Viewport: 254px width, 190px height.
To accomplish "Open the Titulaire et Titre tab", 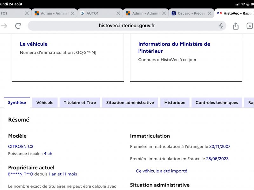I will pyautogui.click(x=80, y=103).
